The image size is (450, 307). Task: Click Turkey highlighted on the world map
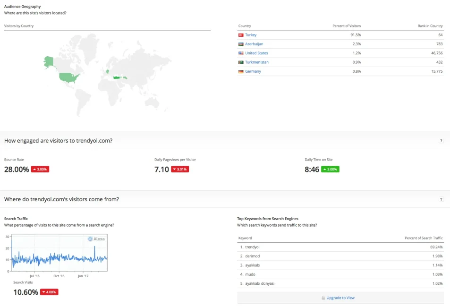[x=117, y=77]
